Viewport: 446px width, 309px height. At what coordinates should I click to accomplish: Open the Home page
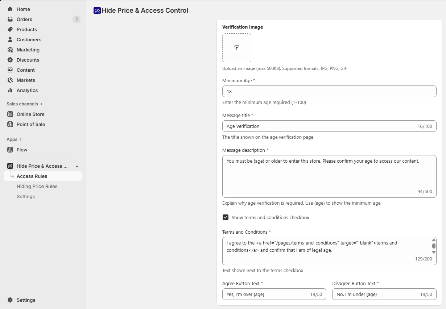[x=22, y=9]
